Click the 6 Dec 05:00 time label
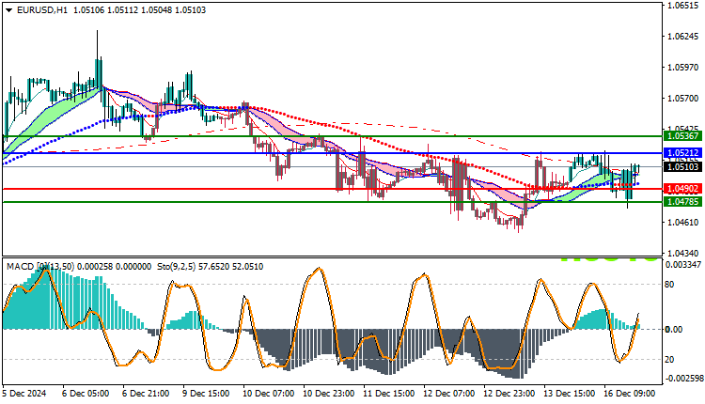 pos(86,394)
